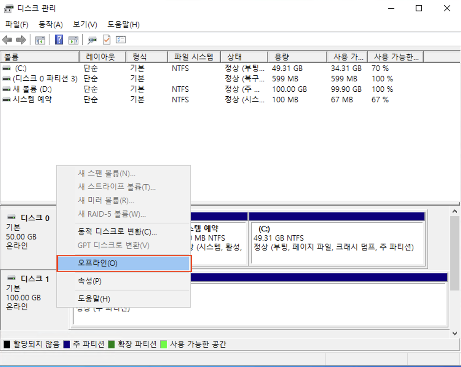Sort by the 사용 가능한... percentage column header
This screenshot has width=461, height=367.
[x=396, y=57]
